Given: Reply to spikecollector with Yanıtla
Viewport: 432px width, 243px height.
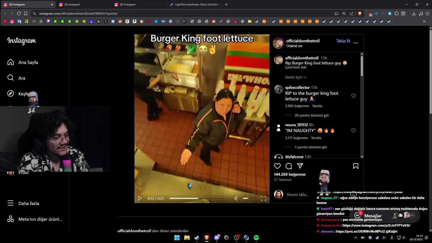Looking at the screenshot, I should (x=317, y=106).
